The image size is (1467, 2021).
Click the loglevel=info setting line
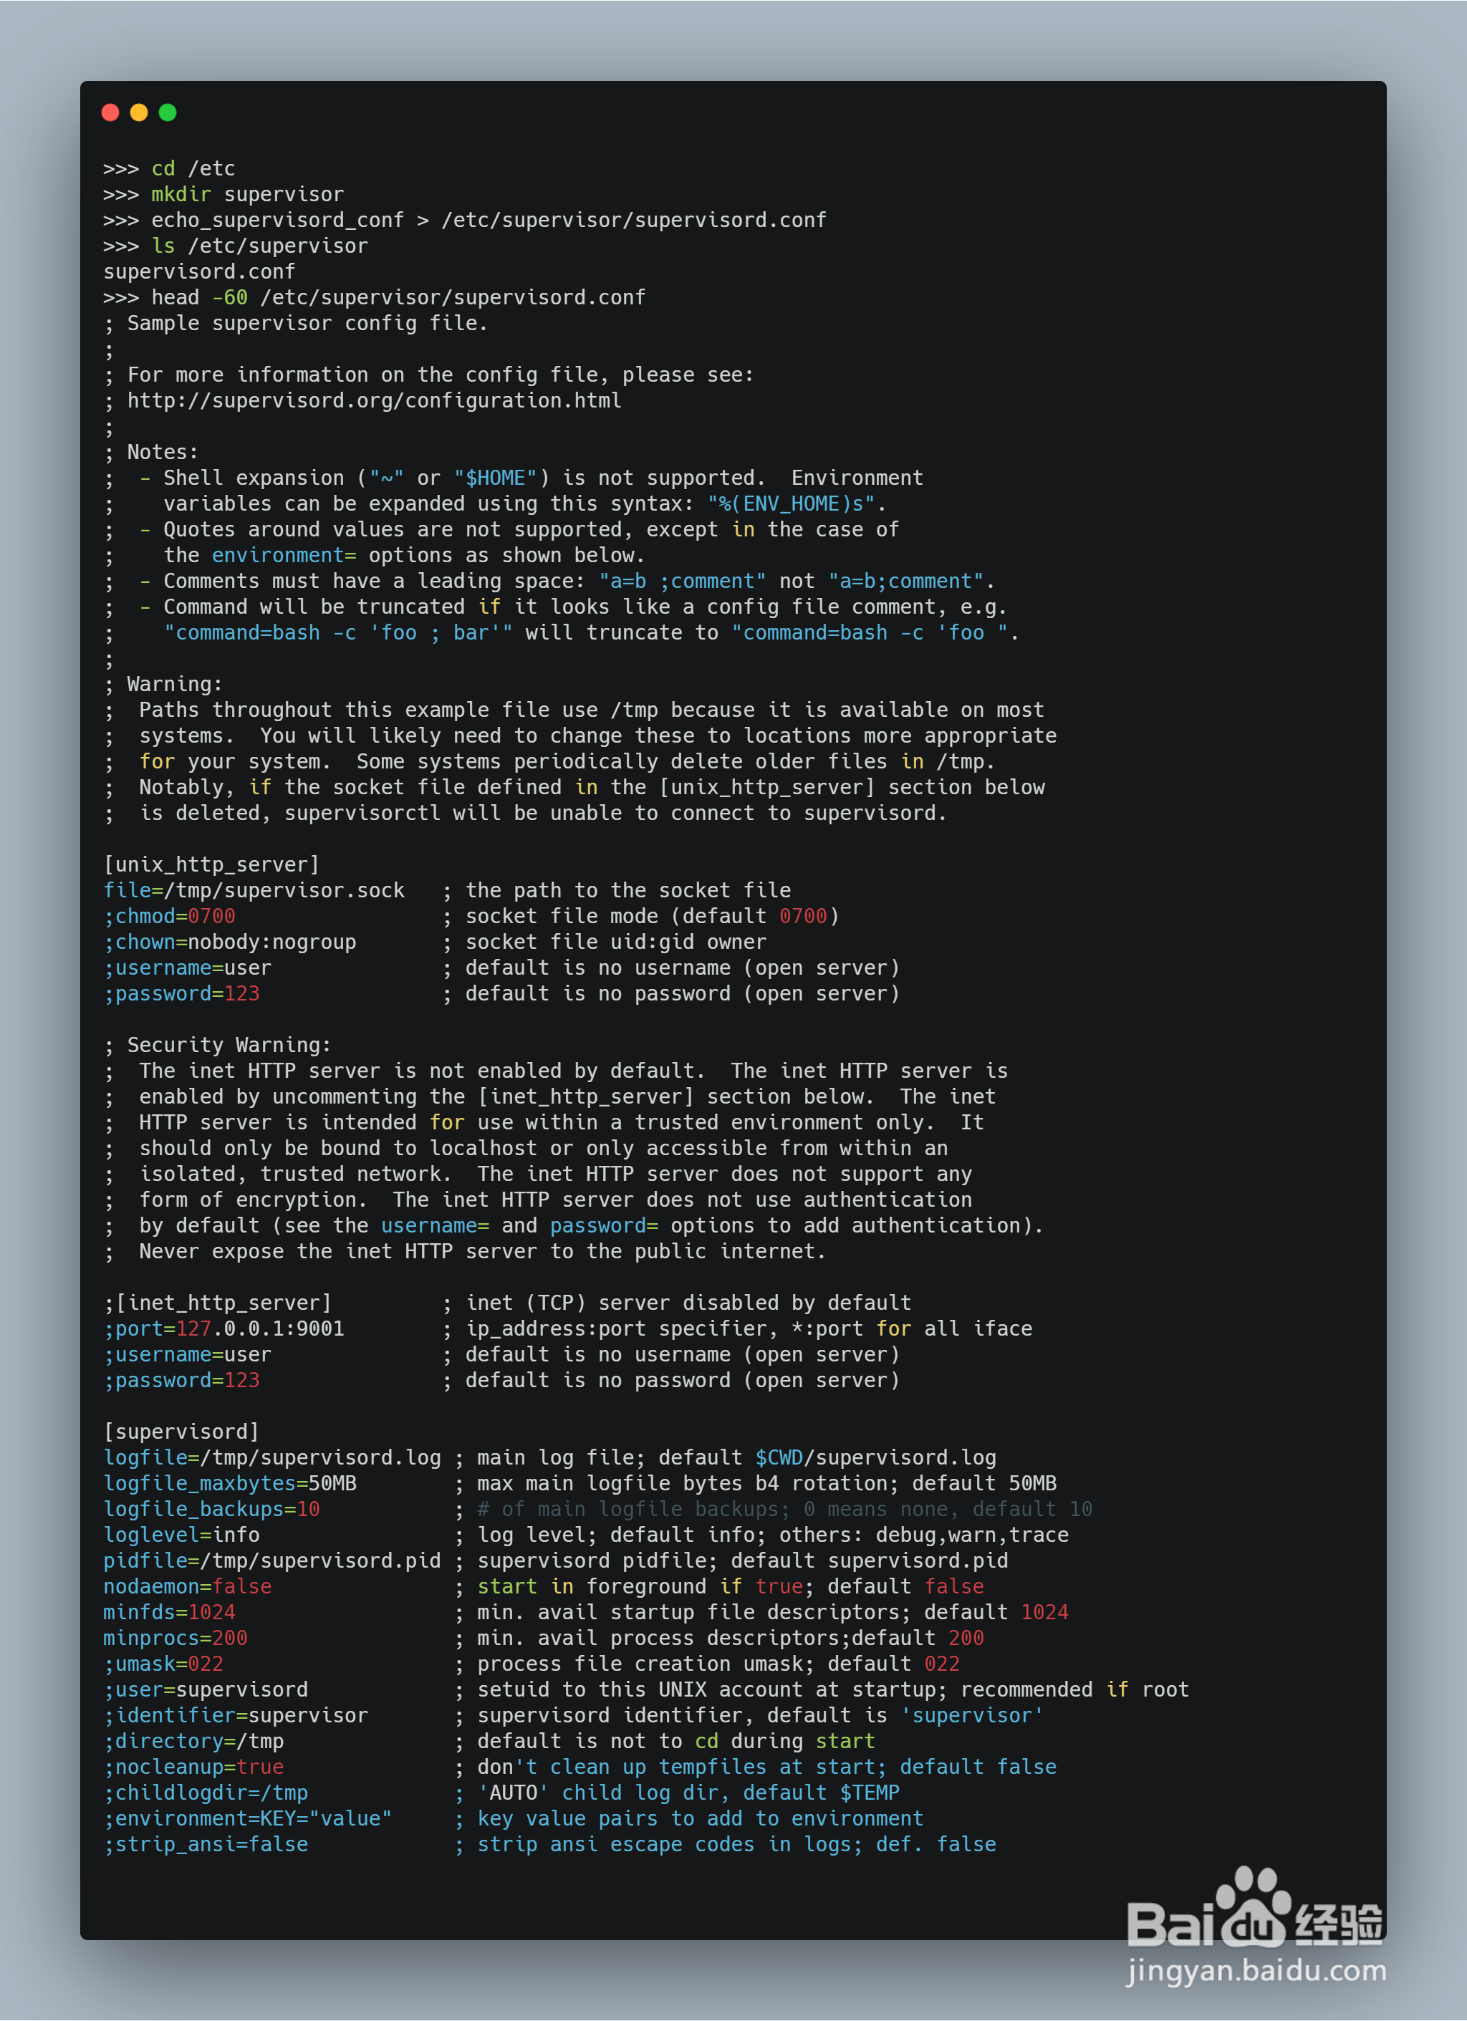pos(182,1535)
